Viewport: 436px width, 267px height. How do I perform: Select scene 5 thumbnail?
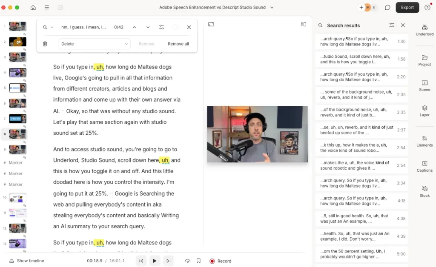pyautogui.click(x=17, y=88)
